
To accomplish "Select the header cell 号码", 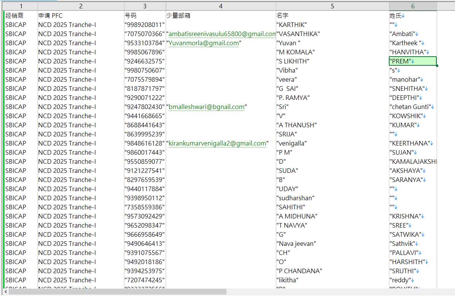I will point(145,16).
